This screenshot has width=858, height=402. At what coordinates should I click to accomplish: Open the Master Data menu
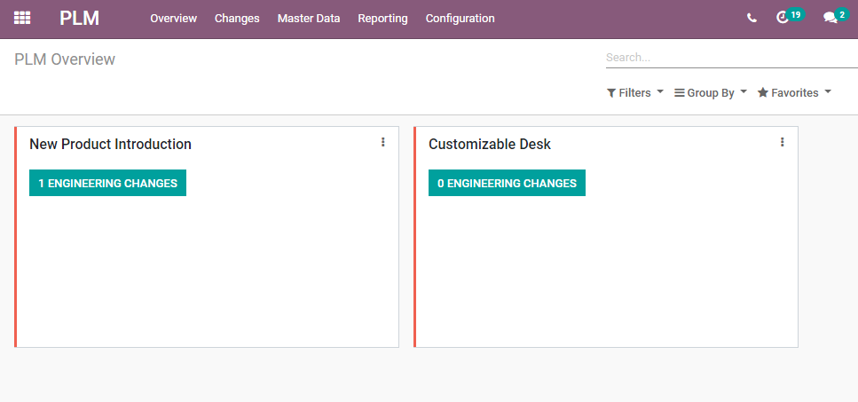(x=309, y=18)
